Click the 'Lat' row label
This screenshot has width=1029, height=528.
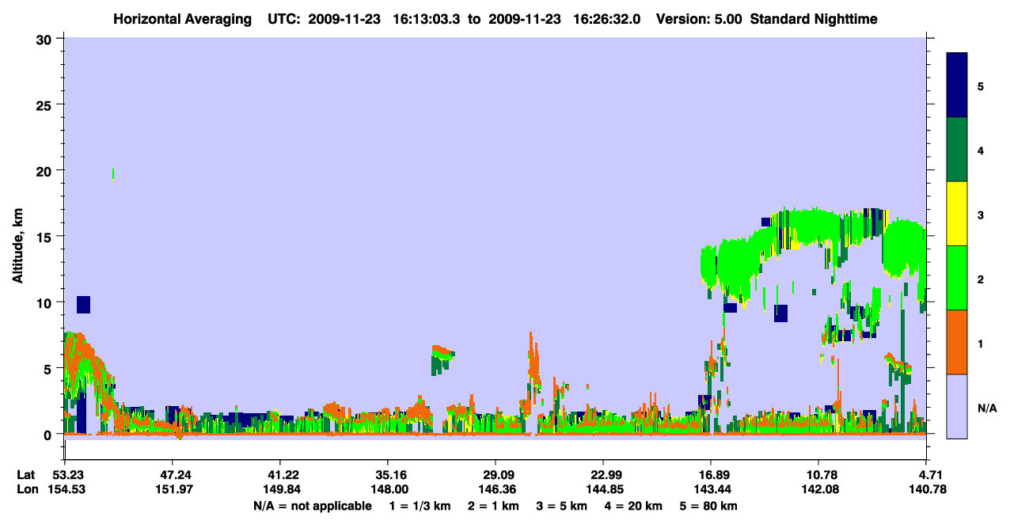pos(26,474)
